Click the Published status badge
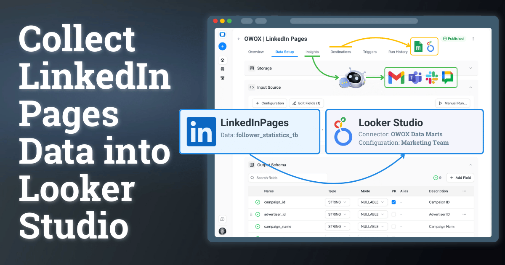Image resolution: width=505 pixels, height=265 pixels. coord(453,39)
